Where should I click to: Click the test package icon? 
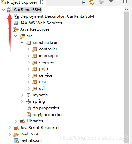pyautogui.click(x=34, y=82)
